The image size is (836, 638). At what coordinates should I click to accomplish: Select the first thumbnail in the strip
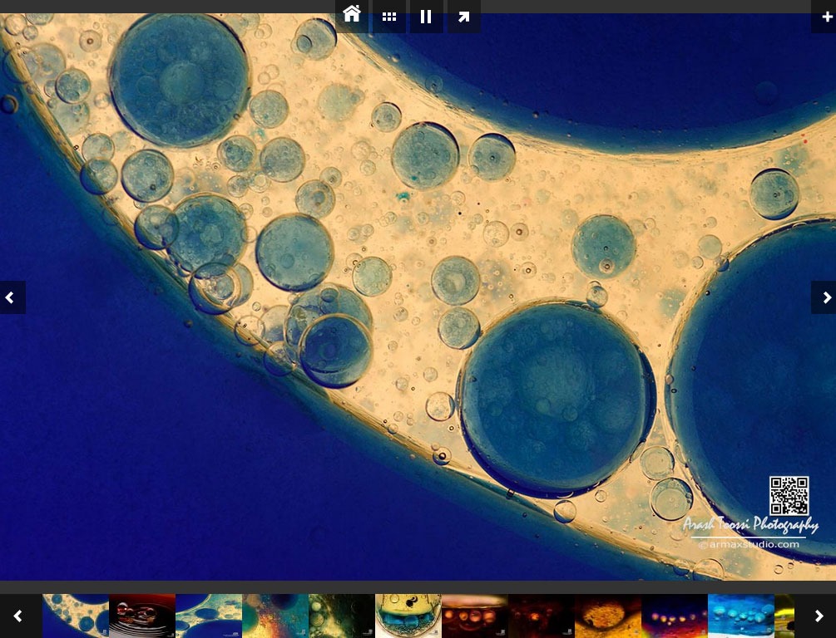point(75,616)
